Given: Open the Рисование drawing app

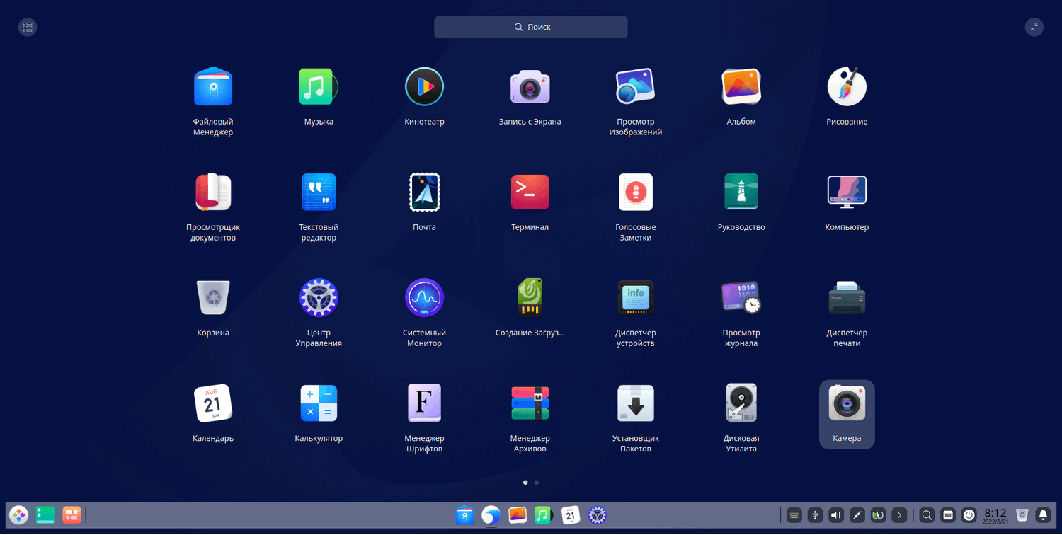Looking at the screenshot, I should pyautogui.click(x=847, y=87).
